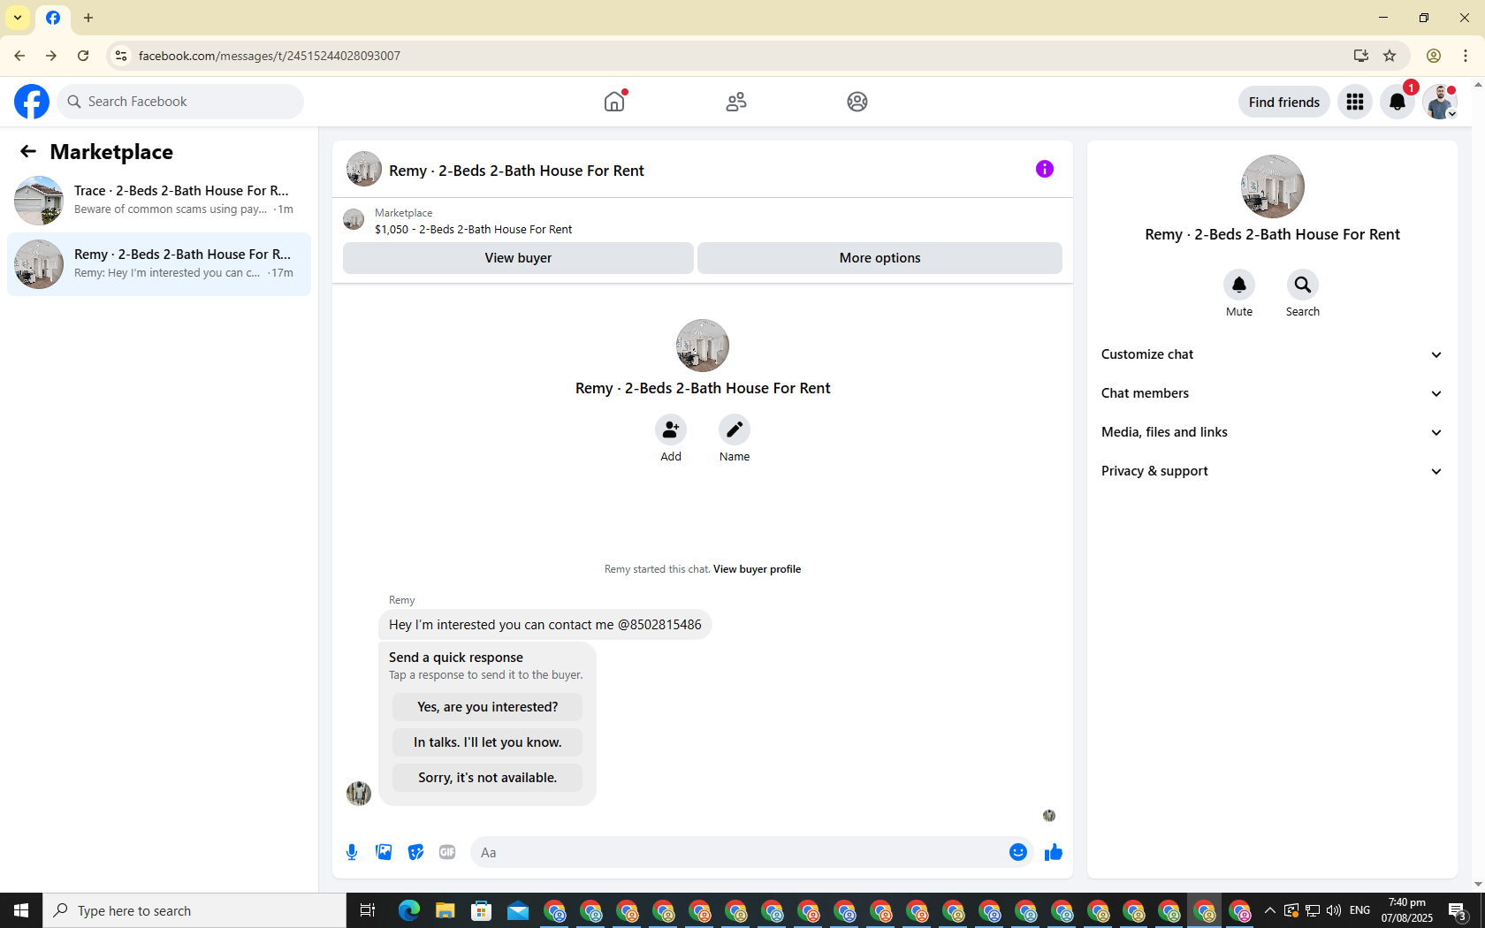Click the Aa message input box

[739, 852]
